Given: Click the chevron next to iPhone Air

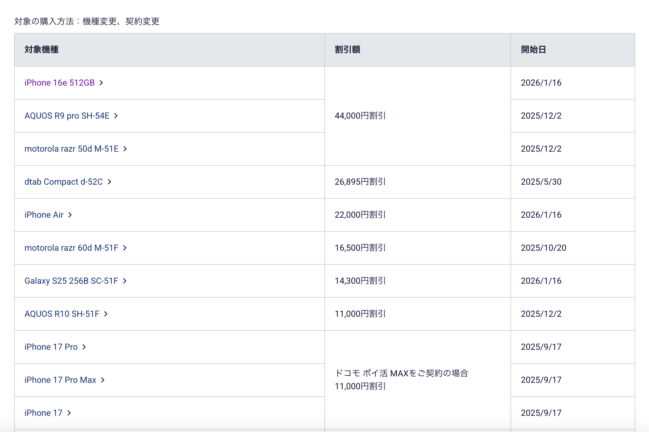Looking at the screenshot, I should click(x=70, y=215).
